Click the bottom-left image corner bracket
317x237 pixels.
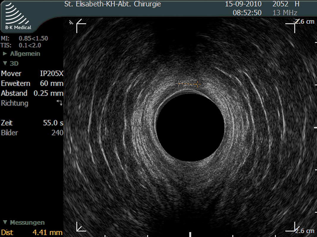81,227
